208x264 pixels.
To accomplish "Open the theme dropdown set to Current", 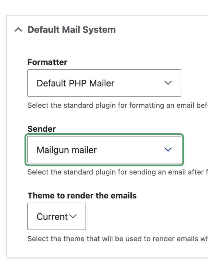I will click(x=56, y=216).
